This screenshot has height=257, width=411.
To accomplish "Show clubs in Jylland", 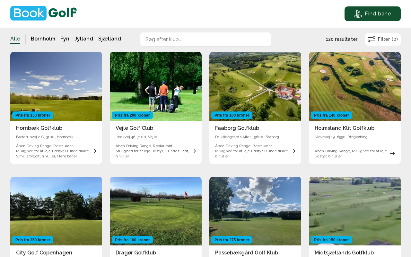I will (84, 39).
